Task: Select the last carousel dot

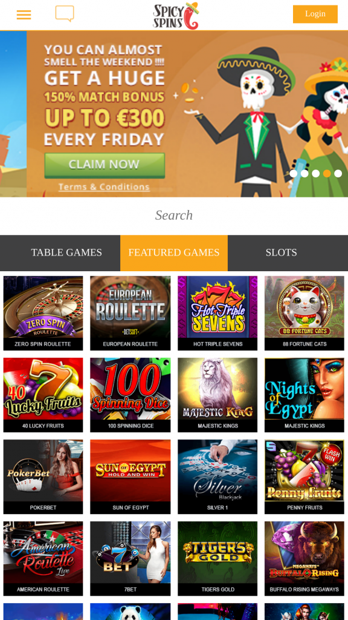Action: (x=338, y=174)
